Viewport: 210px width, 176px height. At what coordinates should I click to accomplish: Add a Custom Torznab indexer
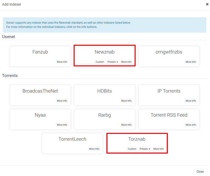[132, 149]
